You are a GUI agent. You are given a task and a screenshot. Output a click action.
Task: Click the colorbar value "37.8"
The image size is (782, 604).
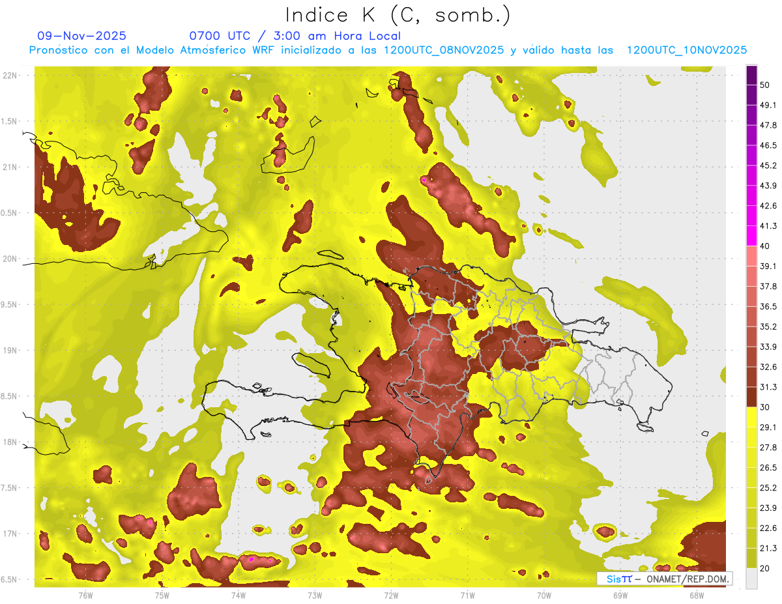[768, 286]
